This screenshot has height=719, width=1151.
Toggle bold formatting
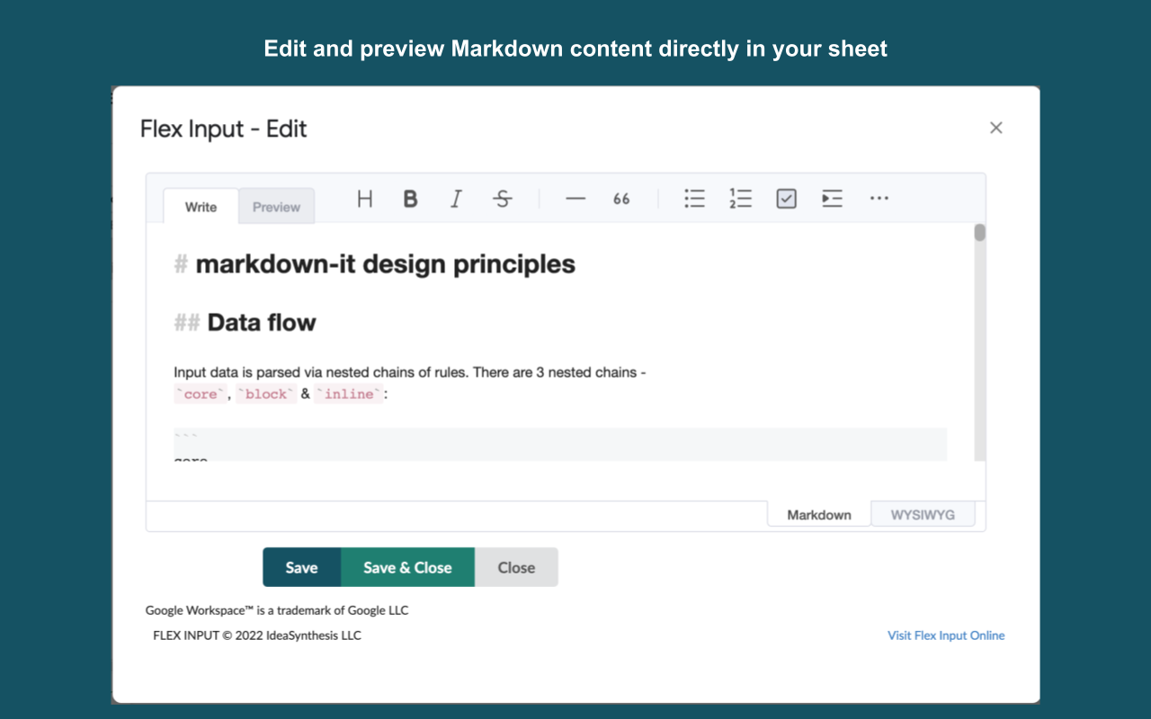point(410,199)
